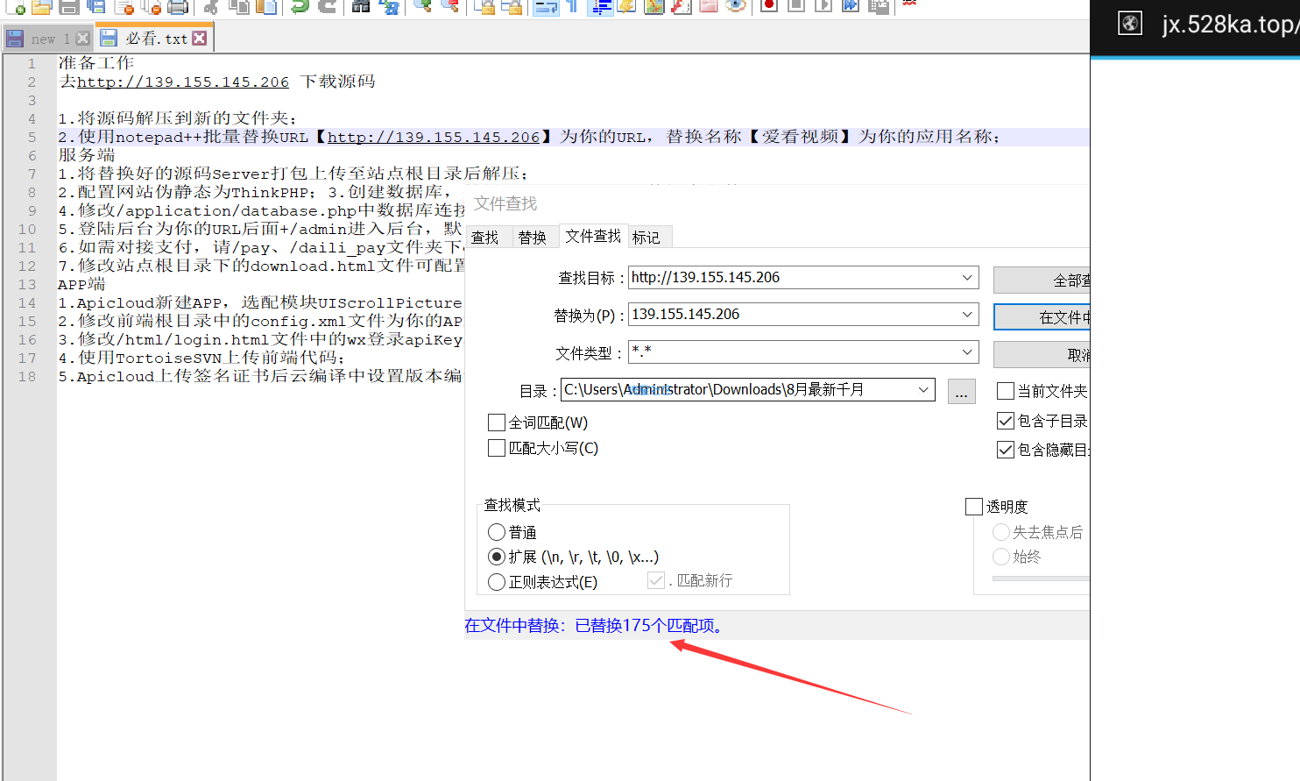Click the Replace toolbar icon
This screenshot has width=1300, height=781.
pyautogui.click(x=390, y=7)
